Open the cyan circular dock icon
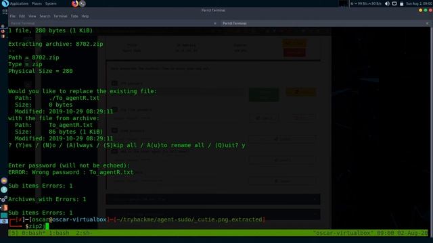Screen dimensions: 433x243 pos(4,190)
